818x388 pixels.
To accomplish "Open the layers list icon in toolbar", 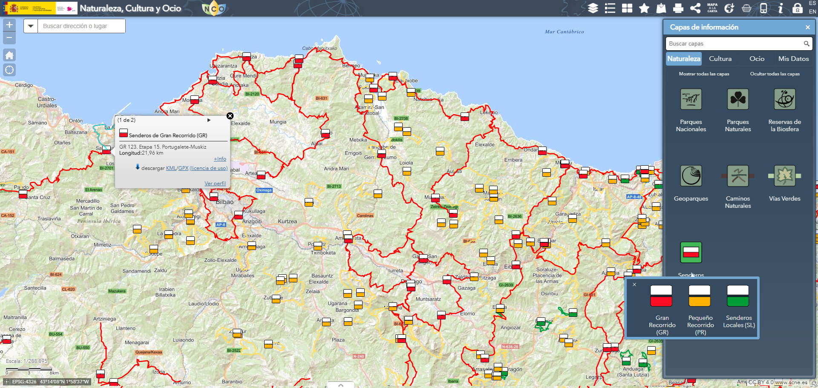I will pos(593,8).
